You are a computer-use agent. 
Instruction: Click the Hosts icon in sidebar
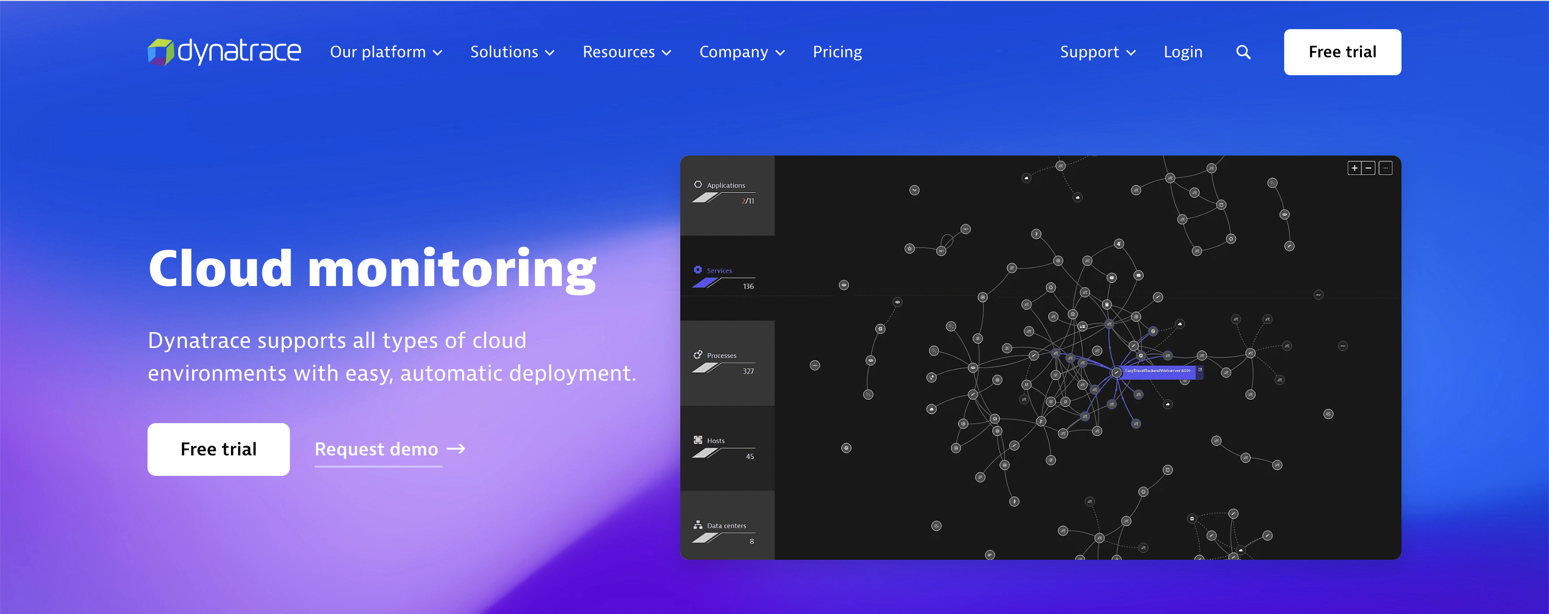click(x=698, y=440)
